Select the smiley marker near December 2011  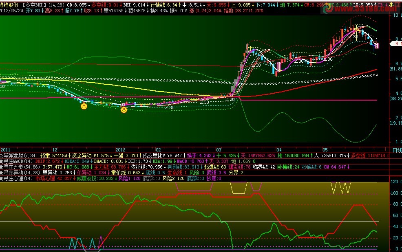(x=84, y=106)
